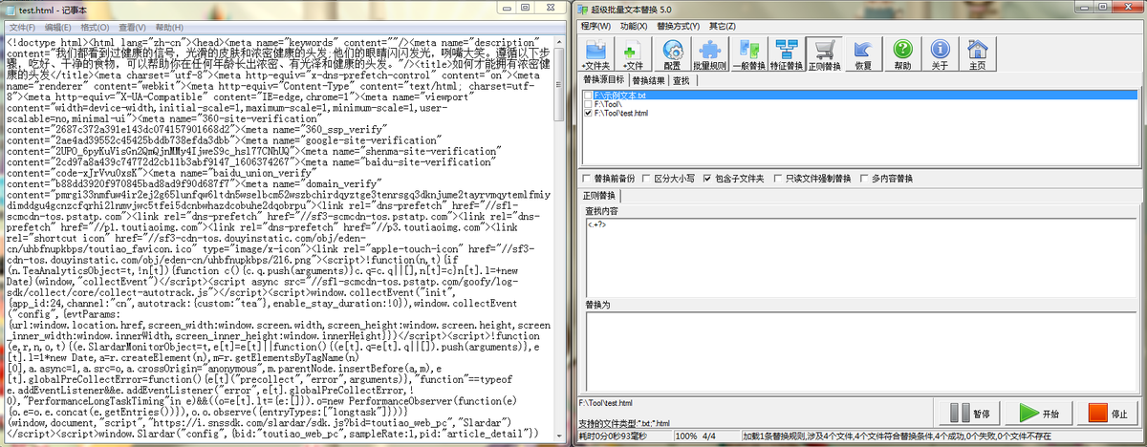This screenshot has width=1147, height=447.
Task: Select 一般替换 general replace mode
Action: coord(750,54)
